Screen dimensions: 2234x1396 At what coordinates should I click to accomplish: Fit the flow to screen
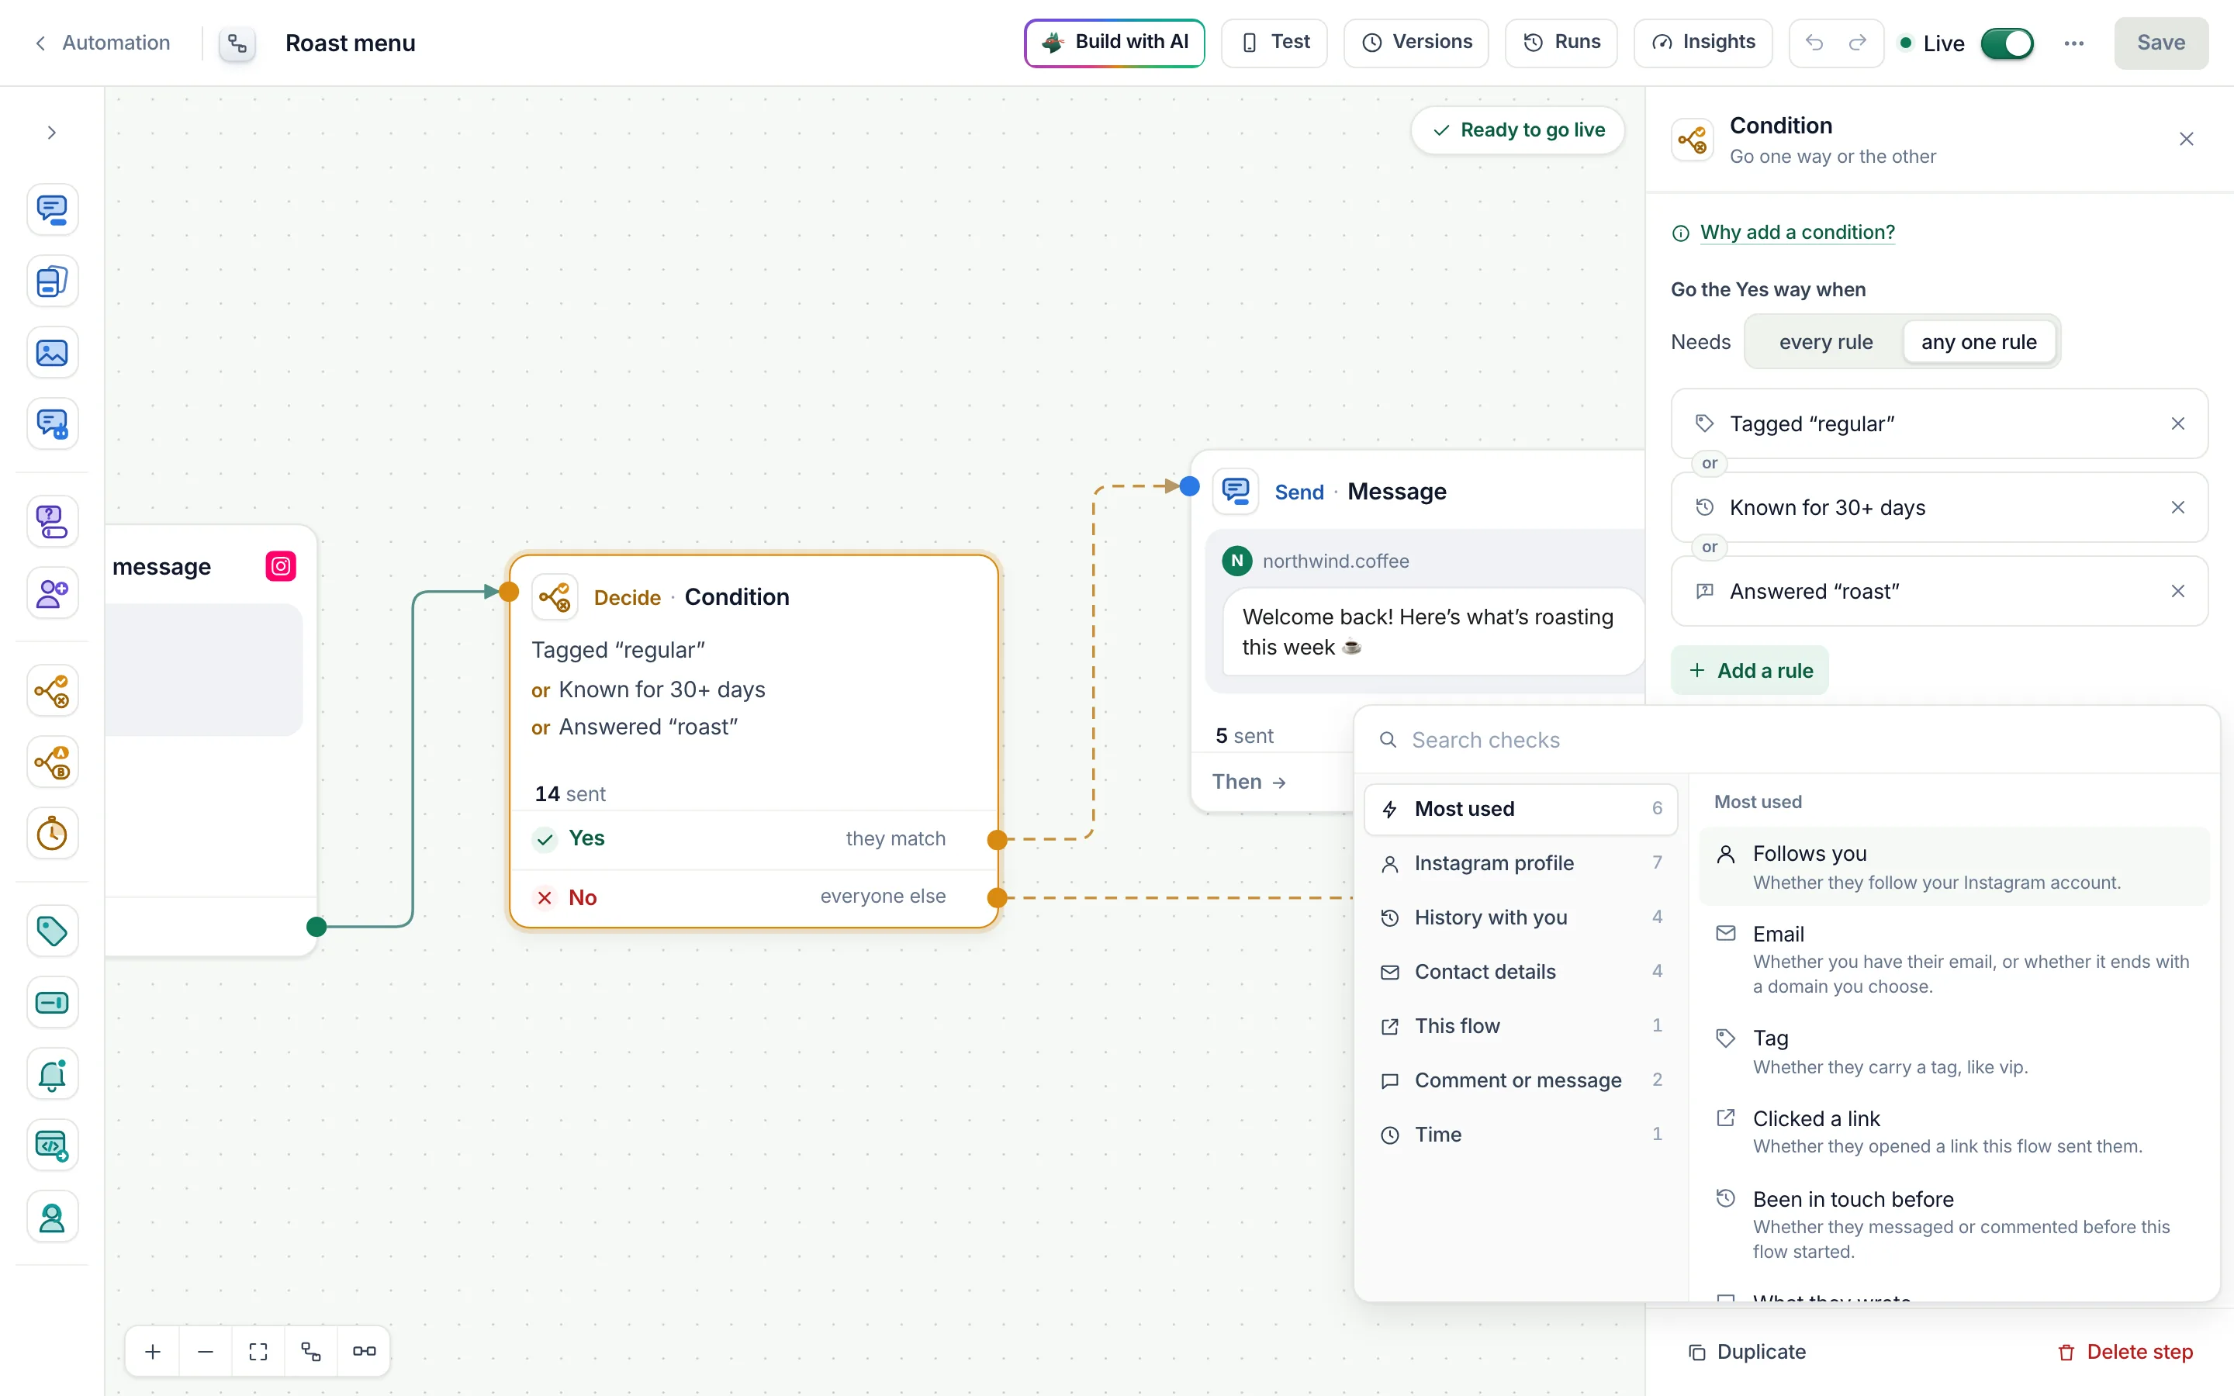click(x=258, y=1352)
